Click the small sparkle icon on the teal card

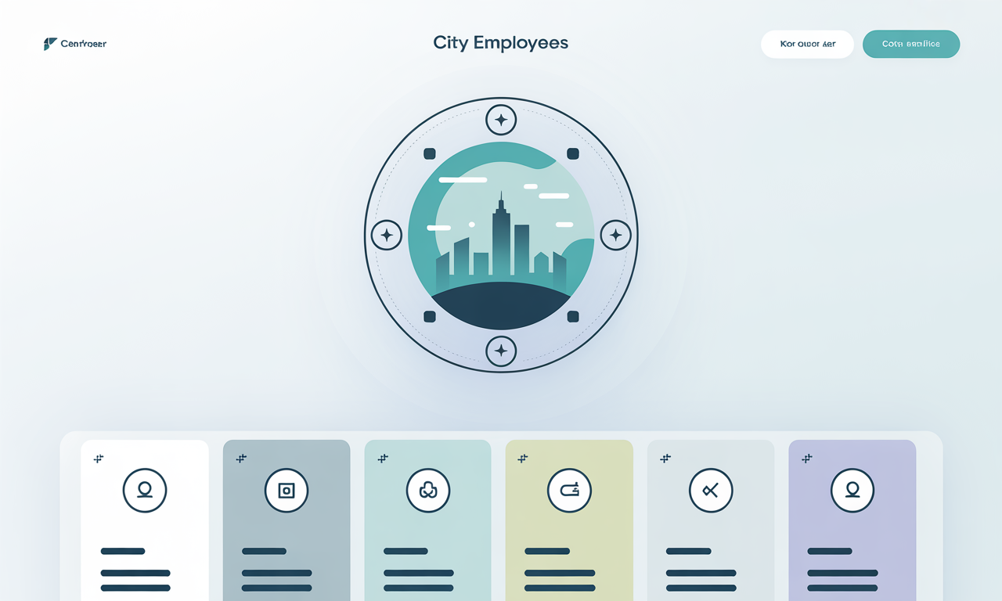(382, 459)
